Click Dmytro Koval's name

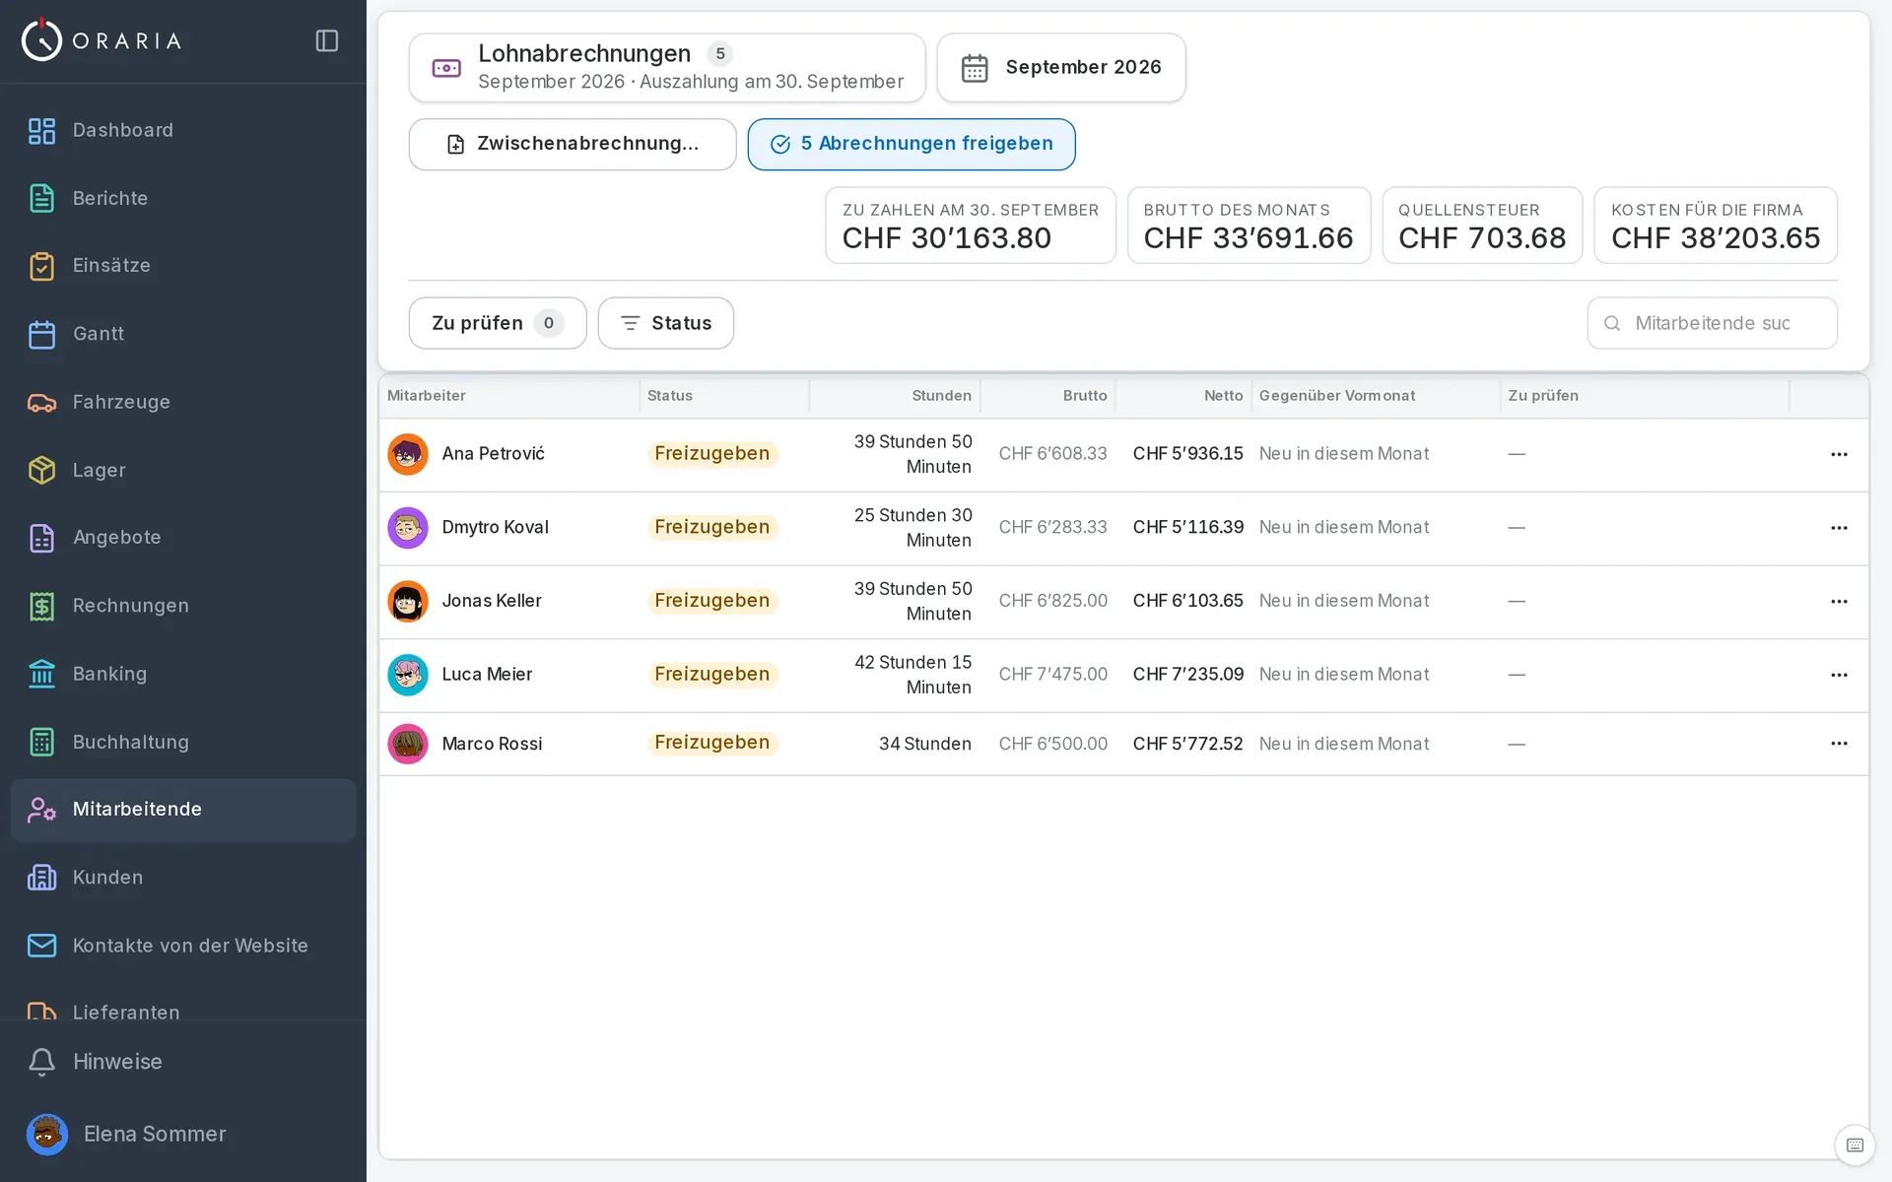click(495, 527)
